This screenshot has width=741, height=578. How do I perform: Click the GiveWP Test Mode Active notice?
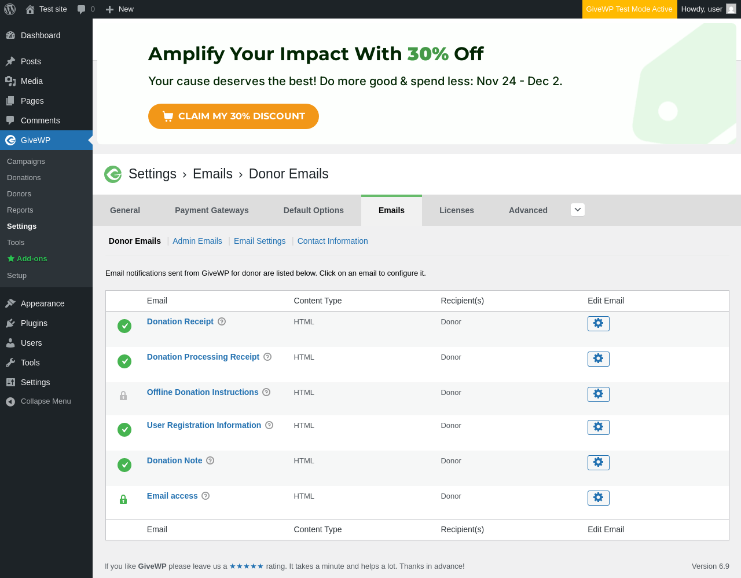629,9
